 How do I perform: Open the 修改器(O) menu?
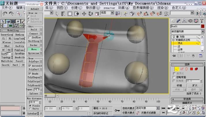click(x=93, y=8)
